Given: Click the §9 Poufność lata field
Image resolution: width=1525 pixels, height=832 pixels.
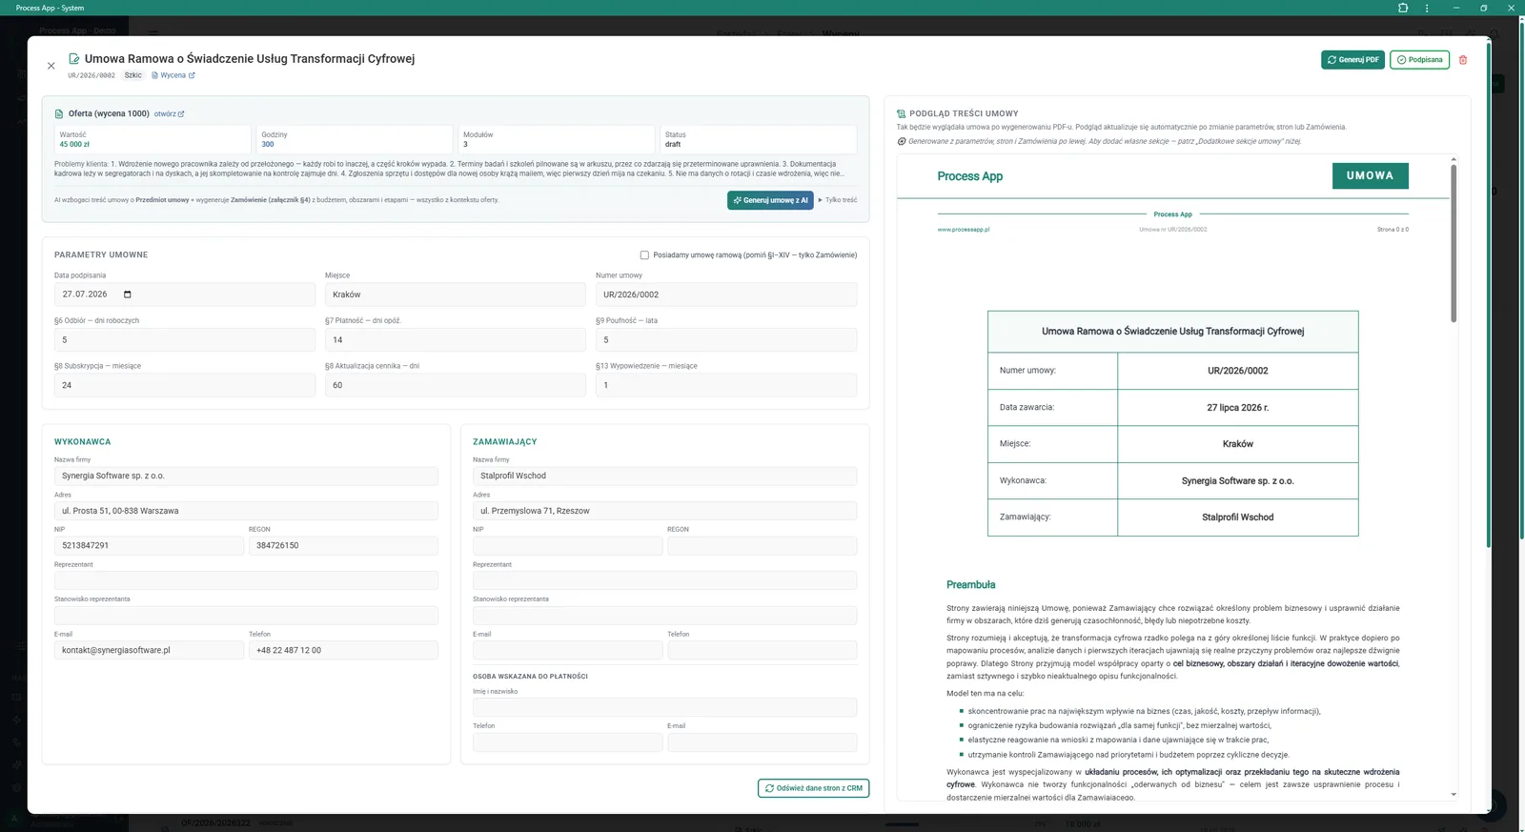Looking at the screenshot, I should point(726,339).
